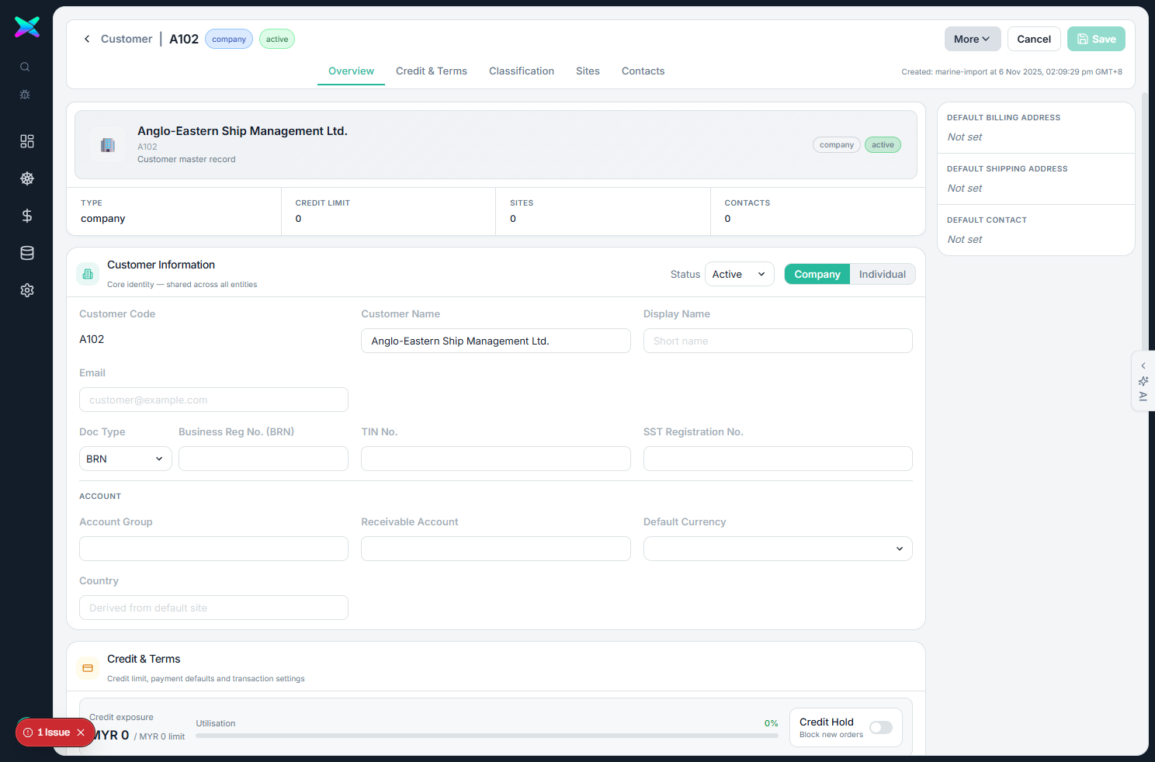Image resolution: width=1155 pixels, height=762 pixels.
Task: Click the Default Billing Address 'Not set'
Action: 965,137
